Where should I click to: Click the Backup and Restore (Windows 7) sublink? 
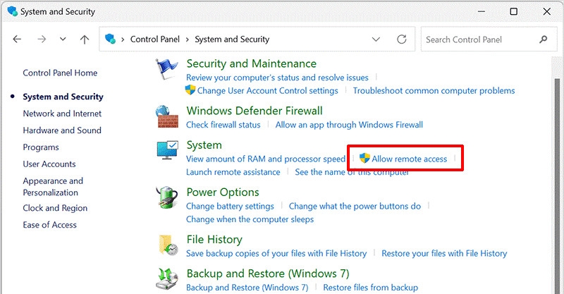point(247,288)
